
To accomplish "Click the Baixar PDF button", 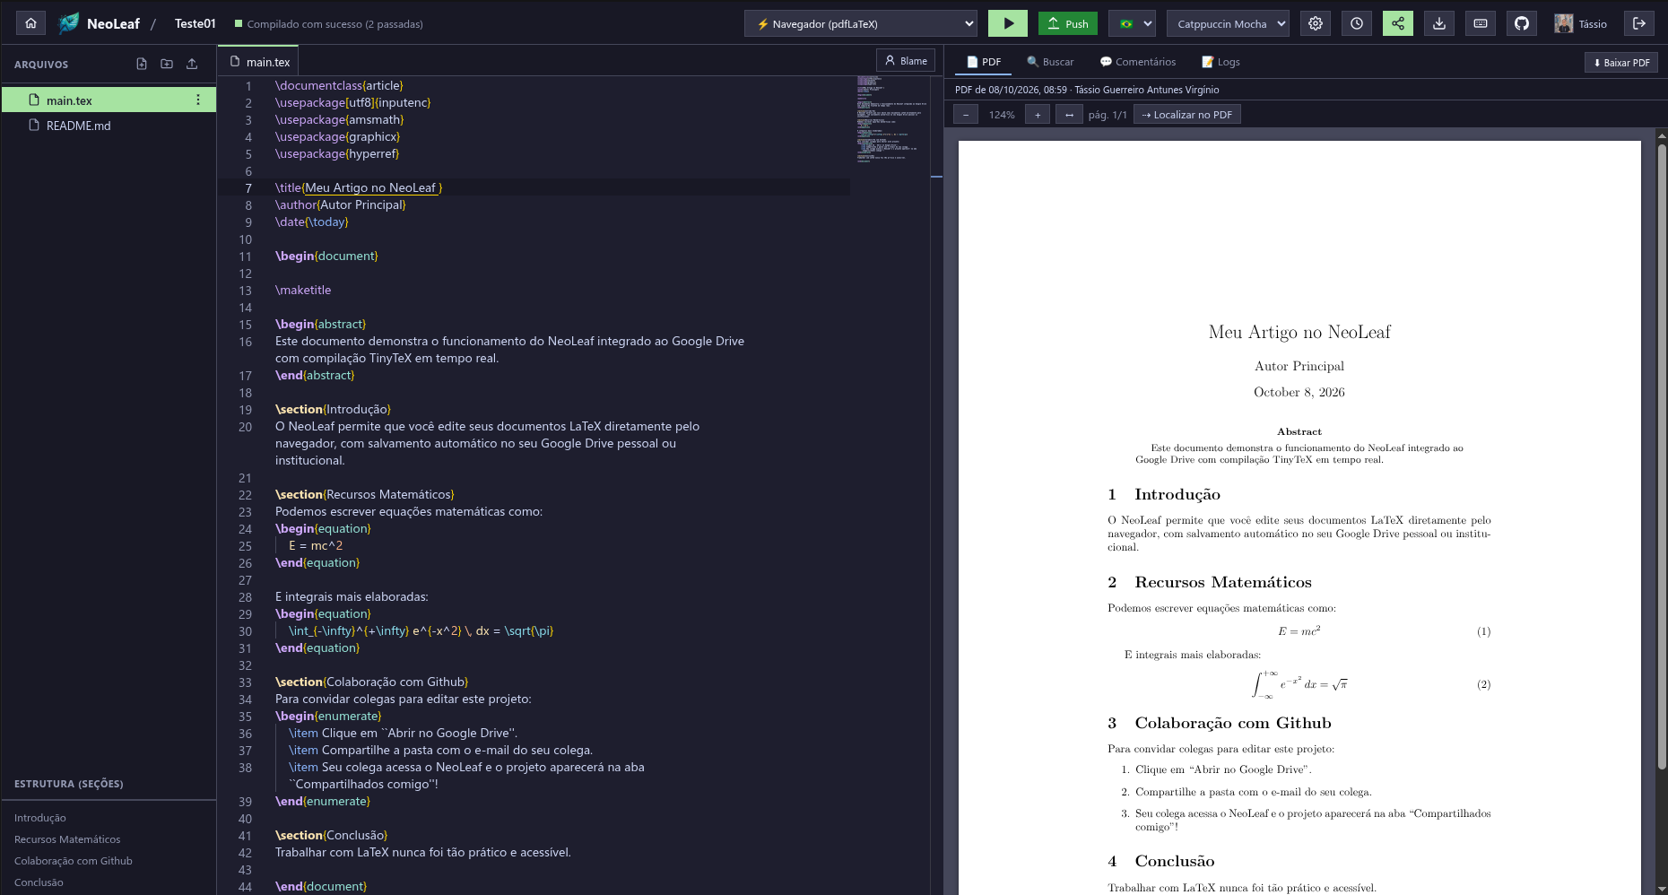I will click(1621, 63).
